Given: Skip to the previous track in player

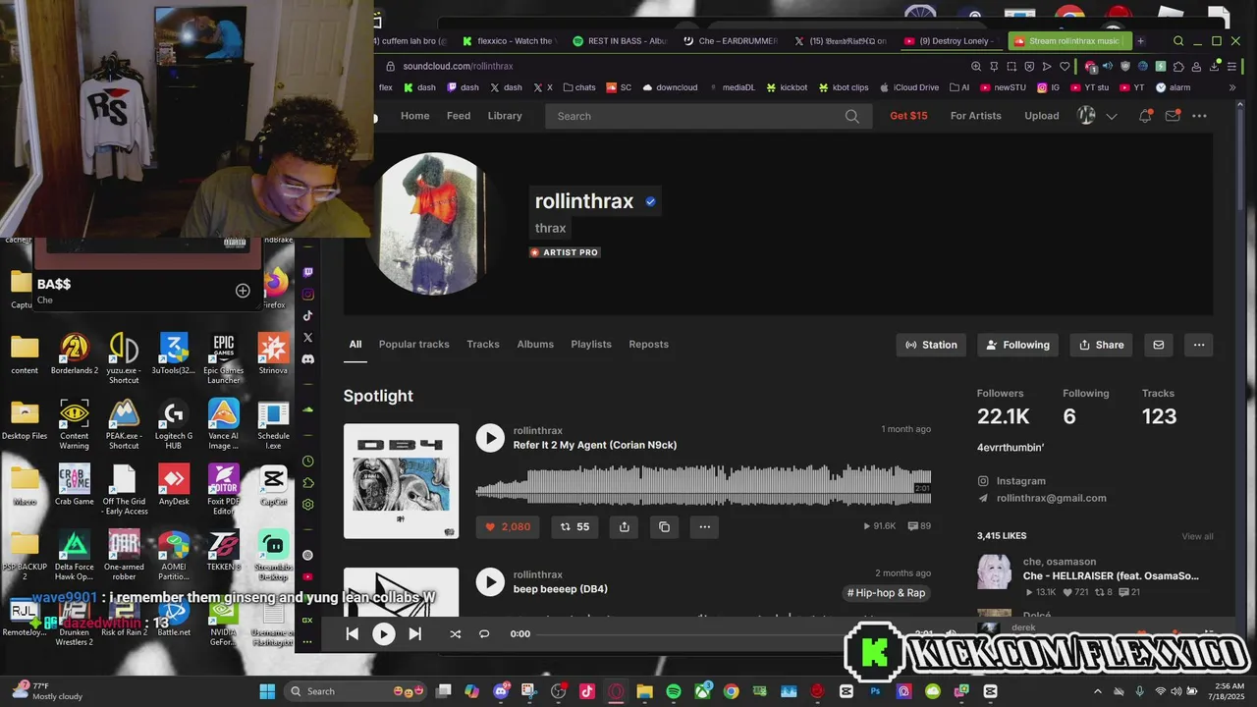Looking at the screenshot, I should (x=353, y=634).
